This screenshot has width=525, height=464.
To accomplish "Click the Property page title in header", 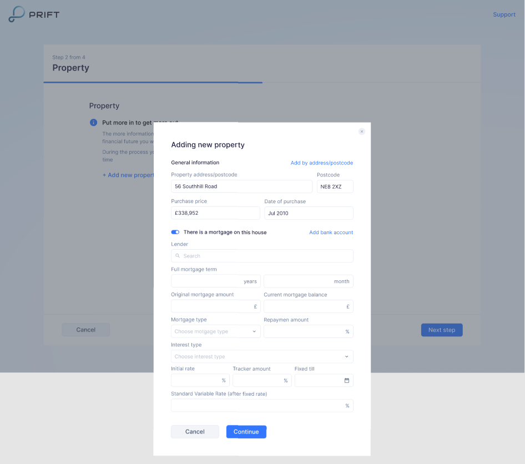I will pyautogui.click(x=70, y=68).
